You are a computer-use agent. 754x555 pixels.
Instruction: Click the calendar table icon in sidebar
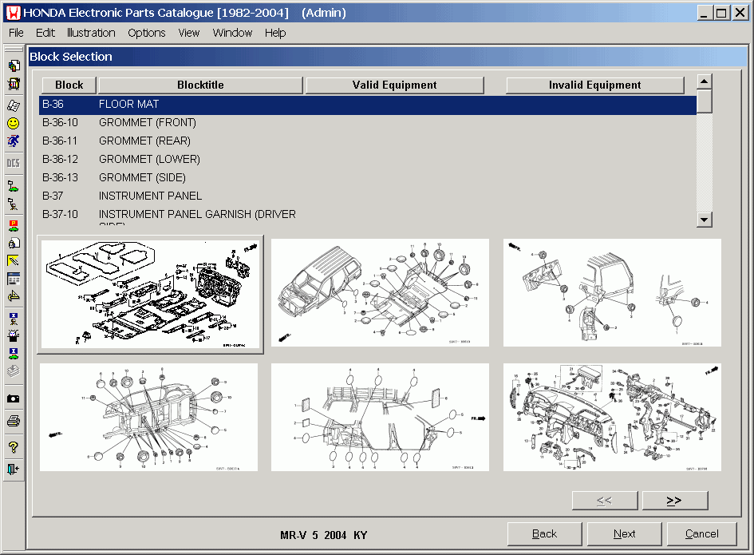pos(14,279)
